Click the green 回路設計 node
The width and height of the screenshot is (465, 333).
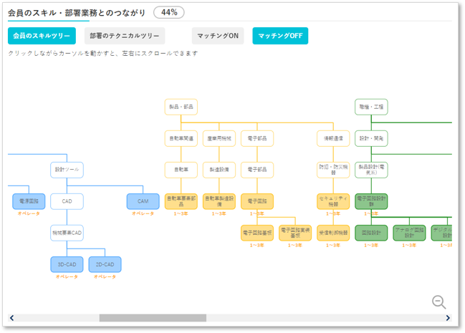[371, 233]
